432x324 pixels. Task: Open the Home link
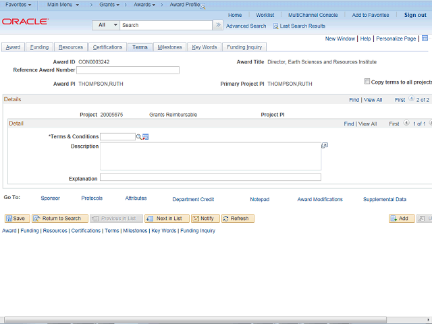pos(235,15)
